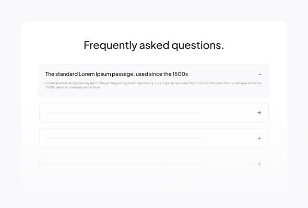Open the second collapsed FAQ card

coord(154,113)
